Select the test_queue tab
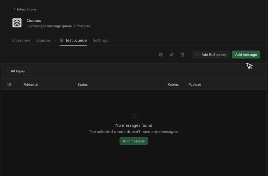 tap(76, 40)
